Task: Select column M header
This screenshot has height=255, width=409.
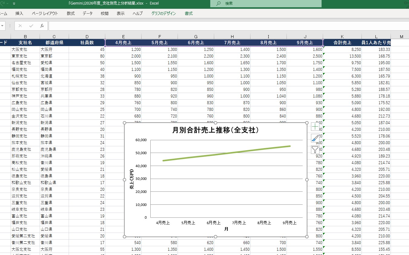Action: coord(401,37)
